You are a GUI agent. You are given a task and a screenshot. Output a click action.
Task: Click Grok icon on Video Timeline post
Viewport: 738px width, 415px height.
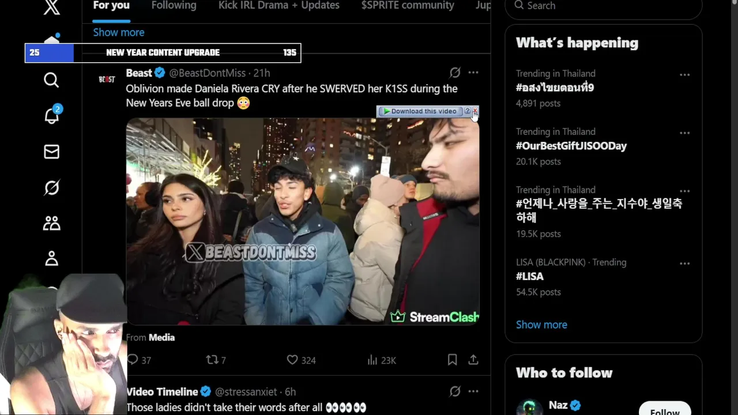(455, 391)
